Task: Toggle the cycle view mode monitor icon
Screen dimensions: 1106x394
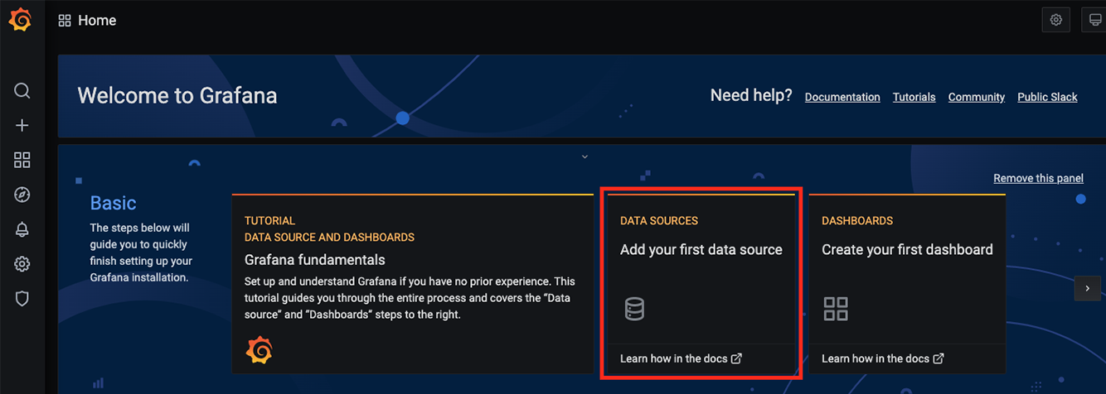Action: (x=1095, y=20)
